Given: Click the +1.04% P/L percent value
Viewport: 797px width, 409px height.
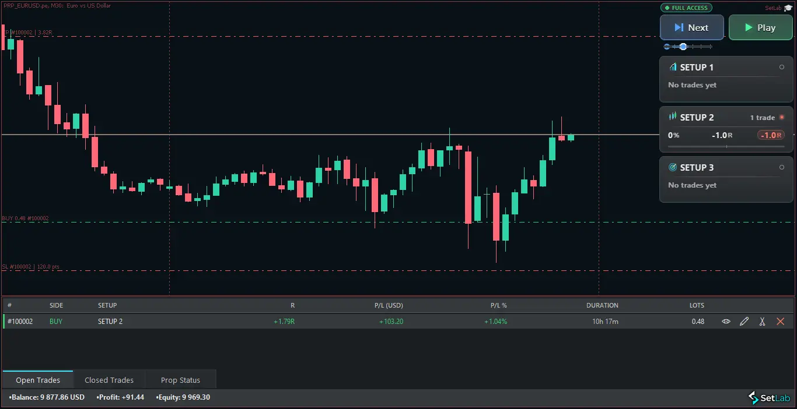Looking at the screenshot, I should 495,322.
